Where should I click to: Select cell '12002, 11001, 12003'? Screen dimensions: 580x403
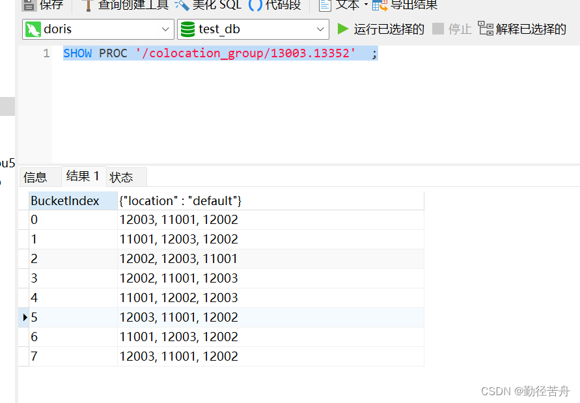(271, 279)
